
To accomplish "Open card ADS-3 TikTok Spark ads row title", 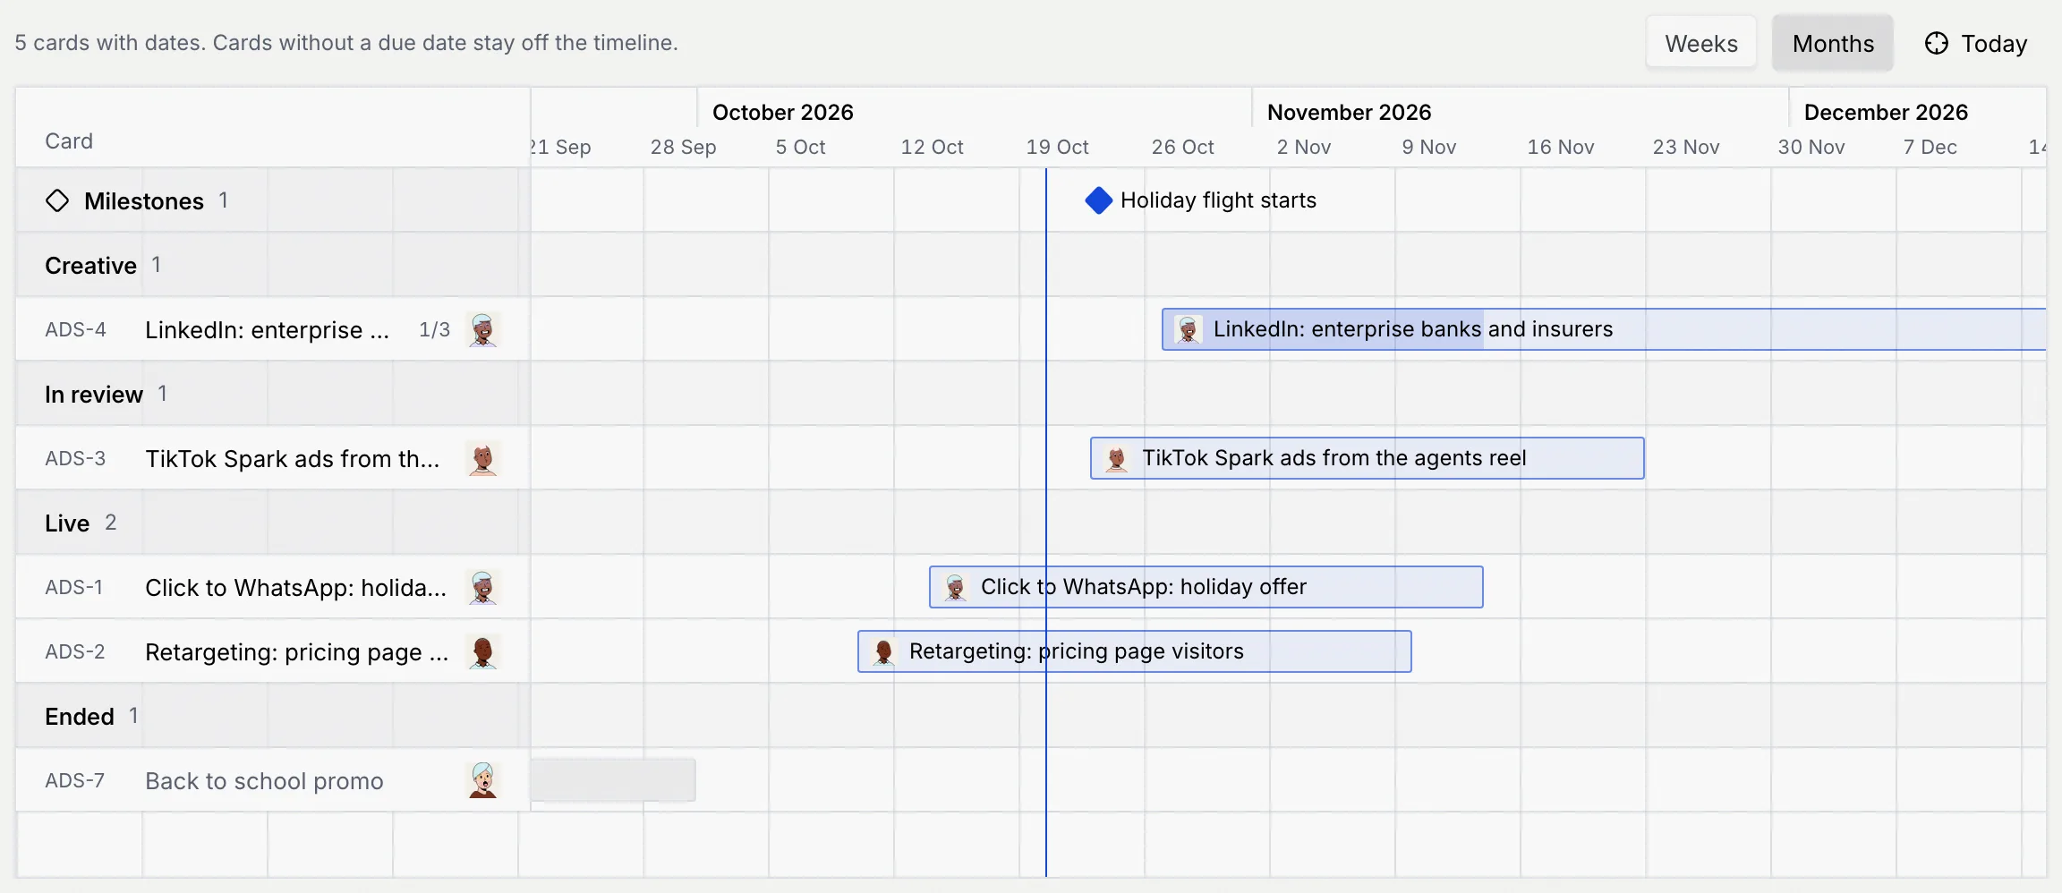I will pos(293,459).
